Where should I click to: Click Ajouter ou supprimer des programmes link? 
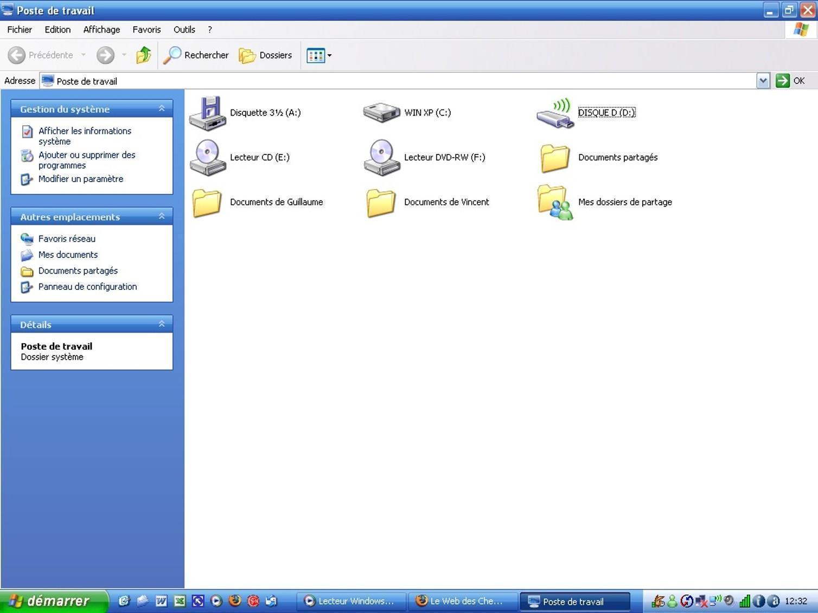(x=86, y=160)
